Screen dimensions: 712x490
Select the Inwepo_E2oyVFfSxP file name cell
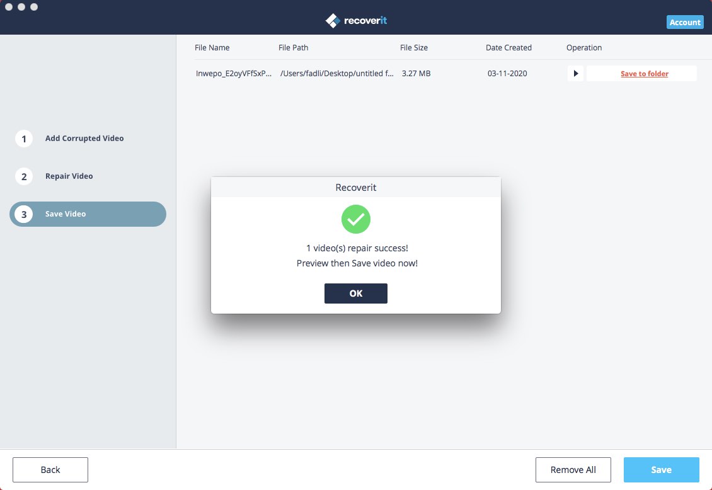234,74
